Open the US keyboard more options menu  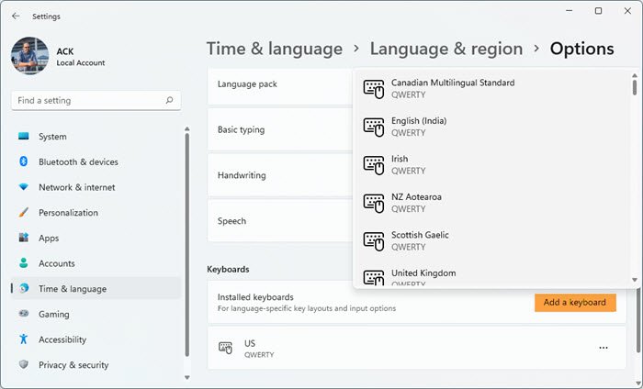coord(604,349)
